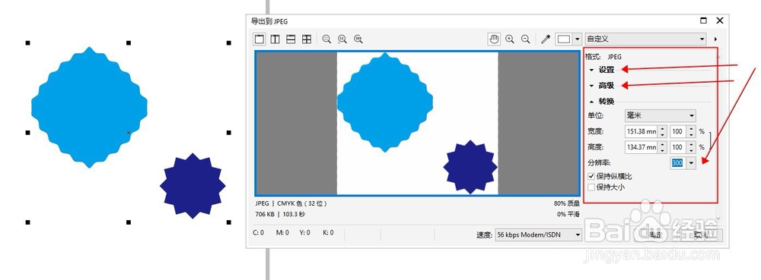Click the 高度 134.37 mm field
The height and width of the screenshot is (280, 761).
(x=641, y=147)
